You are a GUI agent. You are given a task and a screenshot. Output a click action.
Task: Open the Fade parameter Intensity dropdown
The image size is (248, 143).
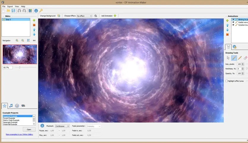click(94, 126)
